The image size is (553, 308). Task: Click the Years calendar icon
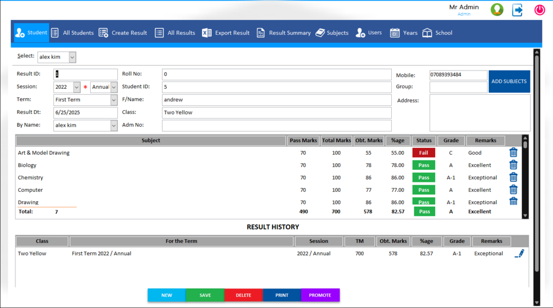395,33
